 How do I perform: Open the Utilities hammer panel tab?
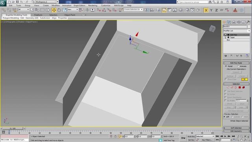click(248, 22)
